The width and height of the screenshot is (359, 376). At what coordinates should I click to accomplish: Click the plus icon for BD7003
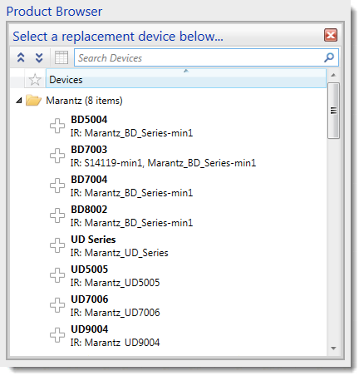click(57, 156)
